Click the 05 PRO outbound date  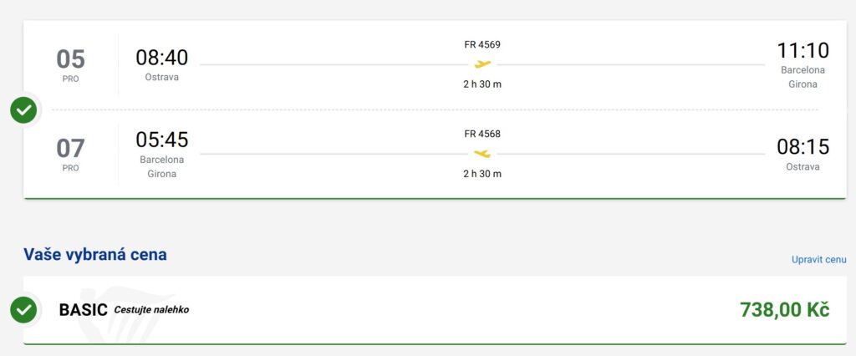[x=70, y=64]
